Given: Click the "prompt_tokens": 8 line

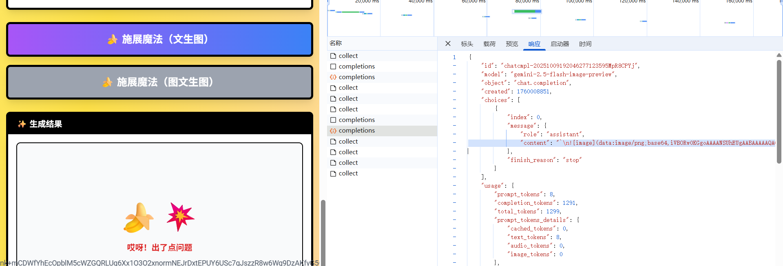Looking at the screenshot, I should 524,194.
